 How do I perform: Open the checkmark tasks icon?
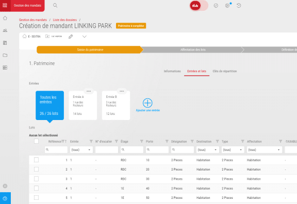click(216, 6)
